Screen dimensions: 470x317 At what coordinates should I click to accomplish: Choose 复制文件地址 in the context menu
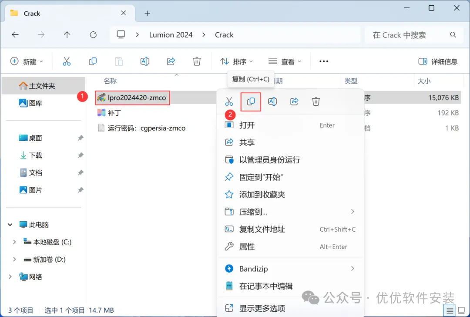[x=290, y=229]
